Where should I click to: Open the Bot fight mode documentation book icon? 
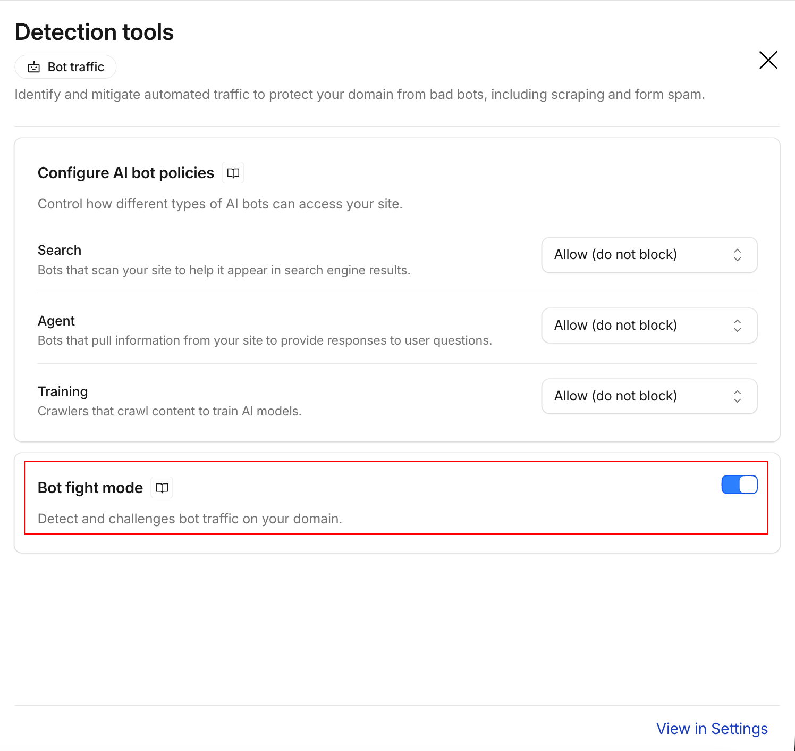click(x=162, y=488)
